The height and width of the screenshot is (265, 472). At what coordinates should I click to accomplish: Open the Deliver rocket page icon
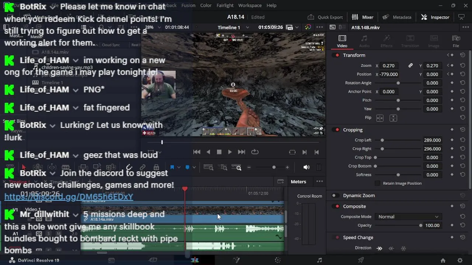(361, 260)
